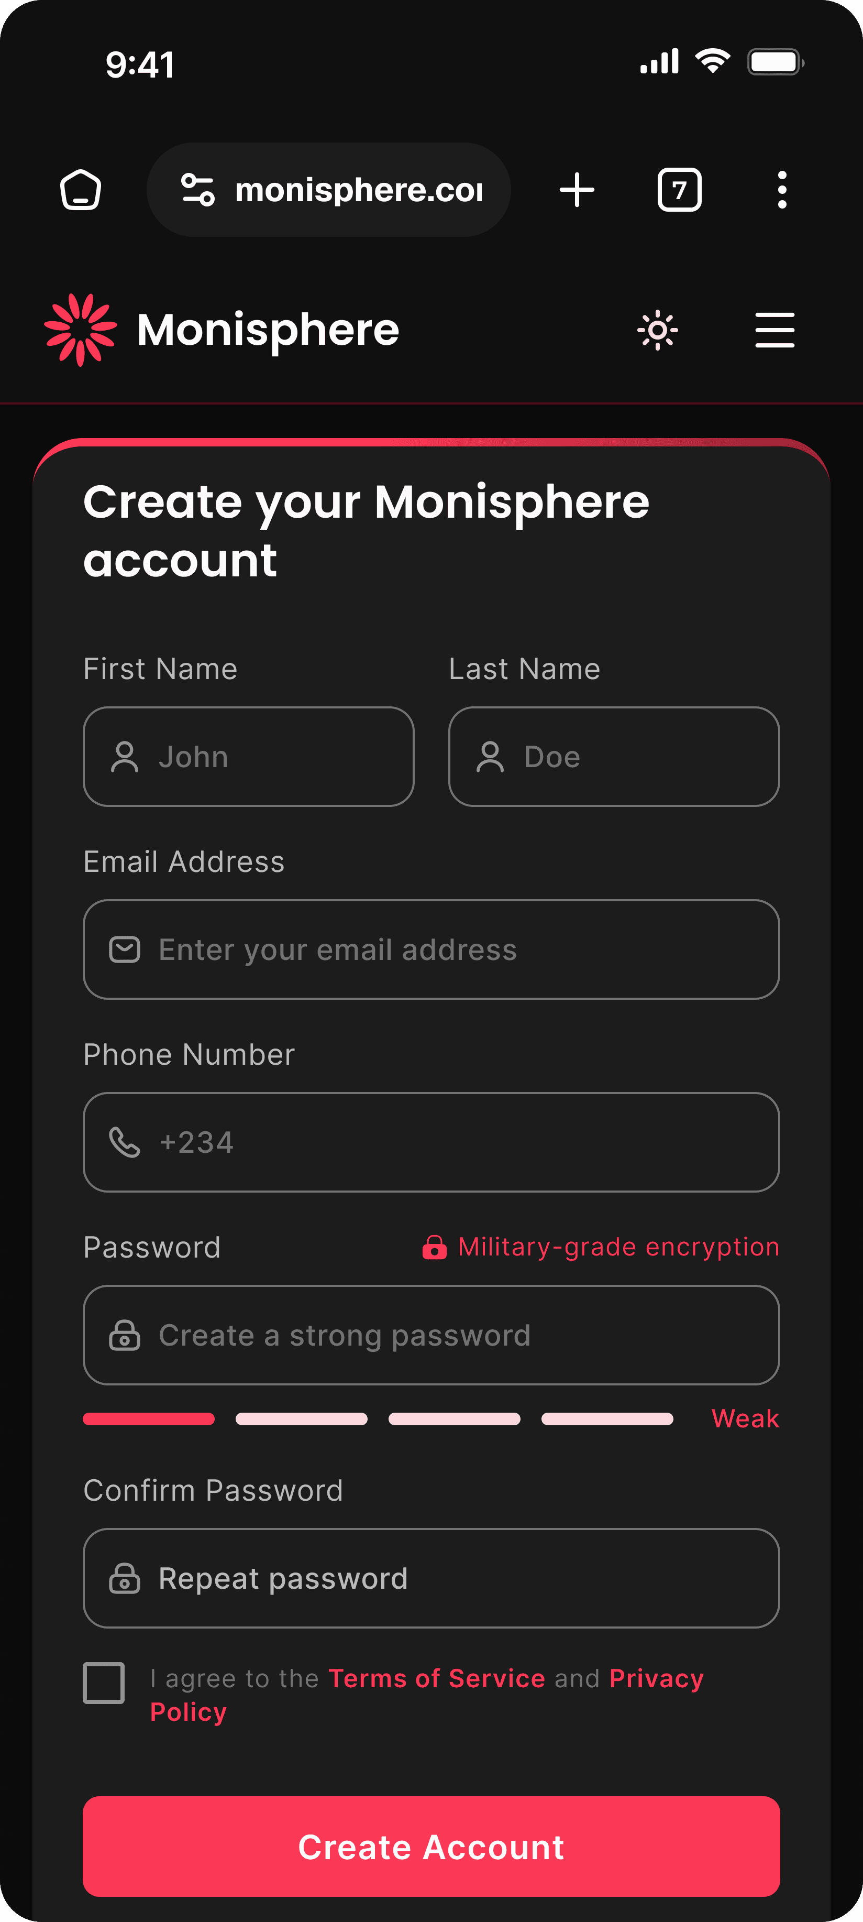Click the user icon in First Name field
Image resolution: width=863 pixels, height=1922 pixels.
(x=126, y=757)
